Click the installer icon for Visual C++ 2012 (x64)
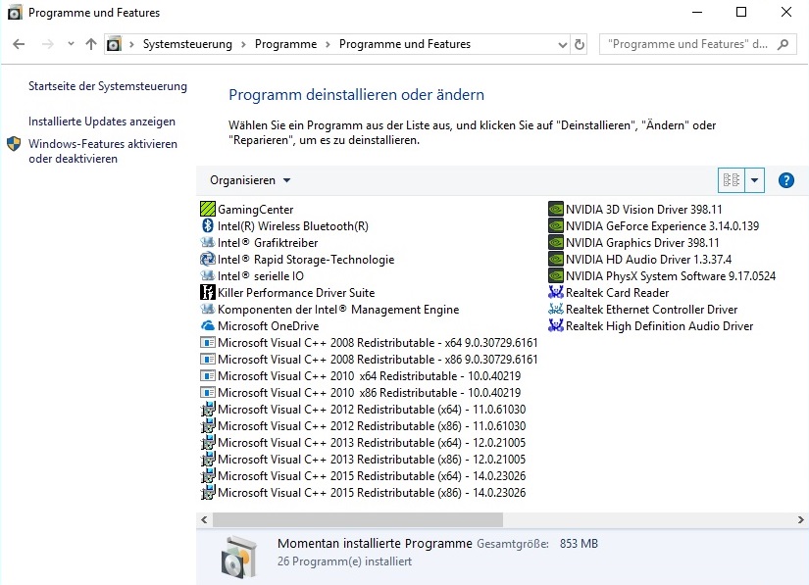Viewport: 809px width, 585px height. pos(208,410)
